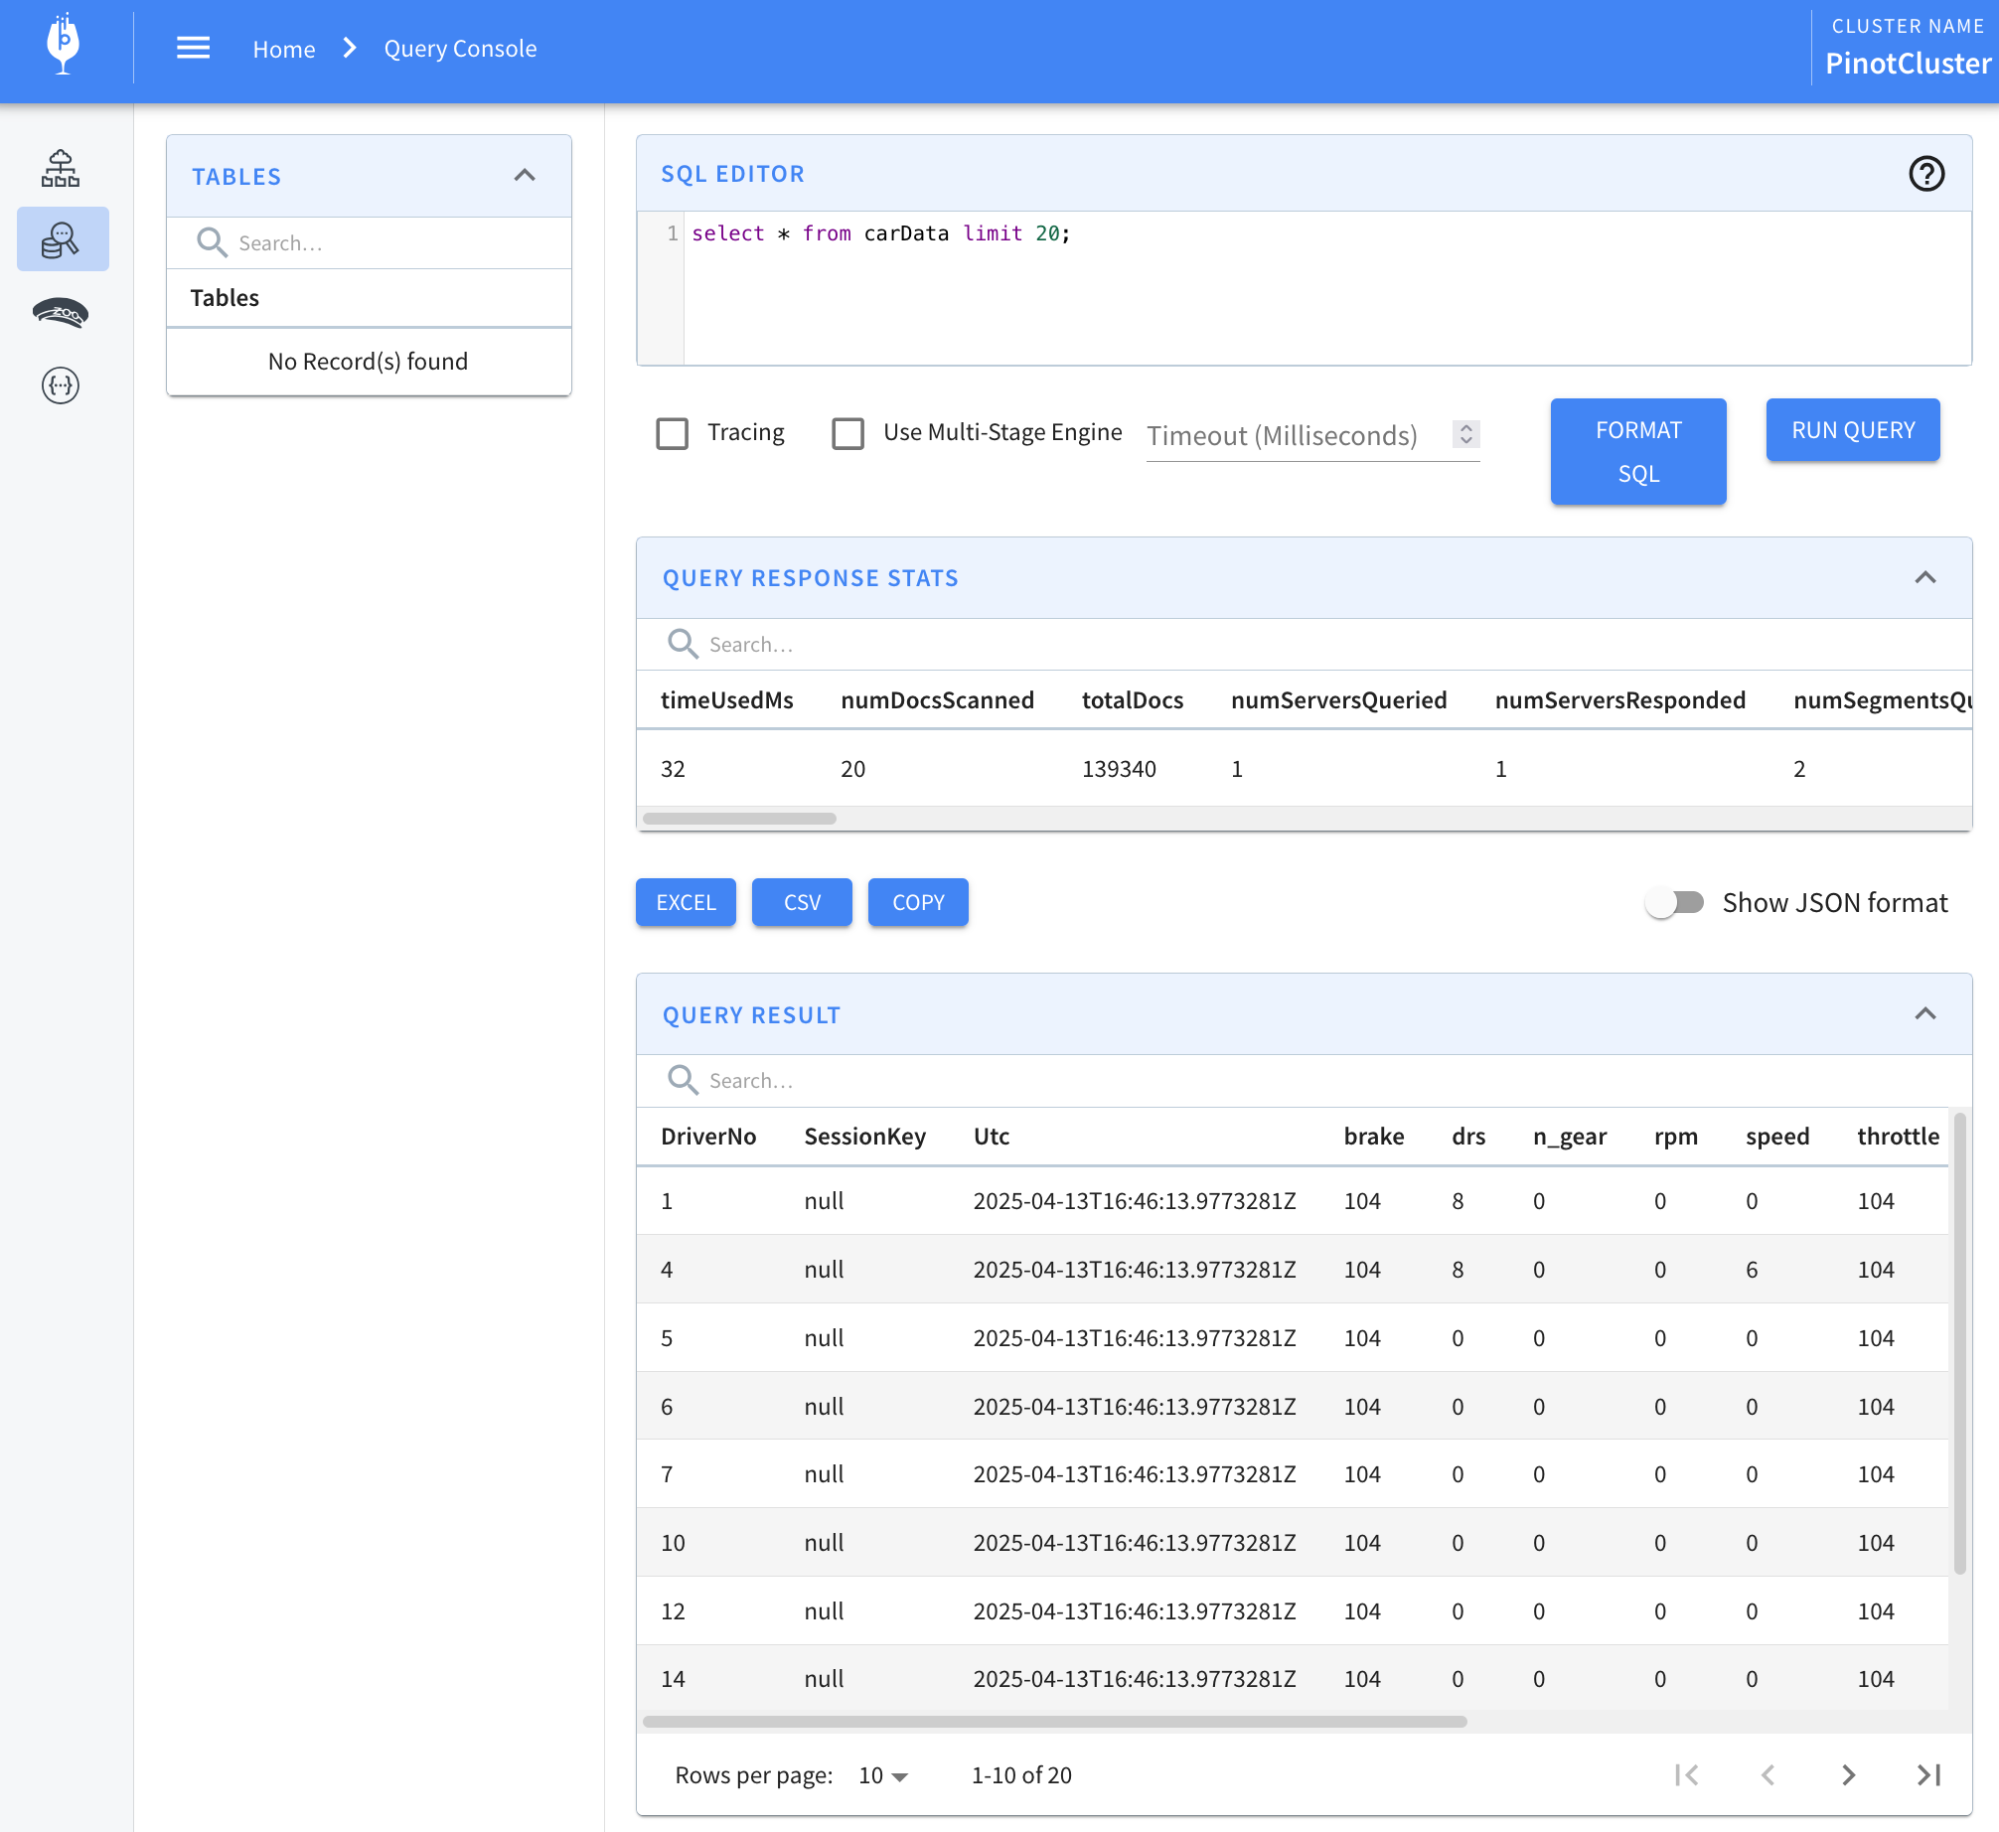This screenshot has width=1999, height=1832.
Task: Click Query Result horizontal scrollbar
Action: (x=1054, y=1721)
